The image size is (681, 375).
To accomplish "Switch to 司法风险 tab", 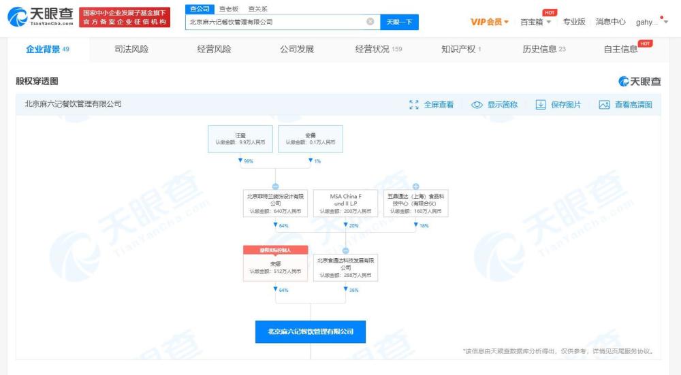I will [131, 49].
